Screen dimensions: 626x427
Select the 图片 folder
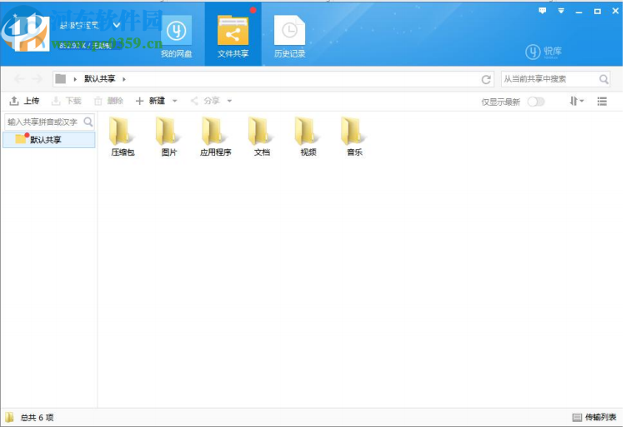click(169, 137)
